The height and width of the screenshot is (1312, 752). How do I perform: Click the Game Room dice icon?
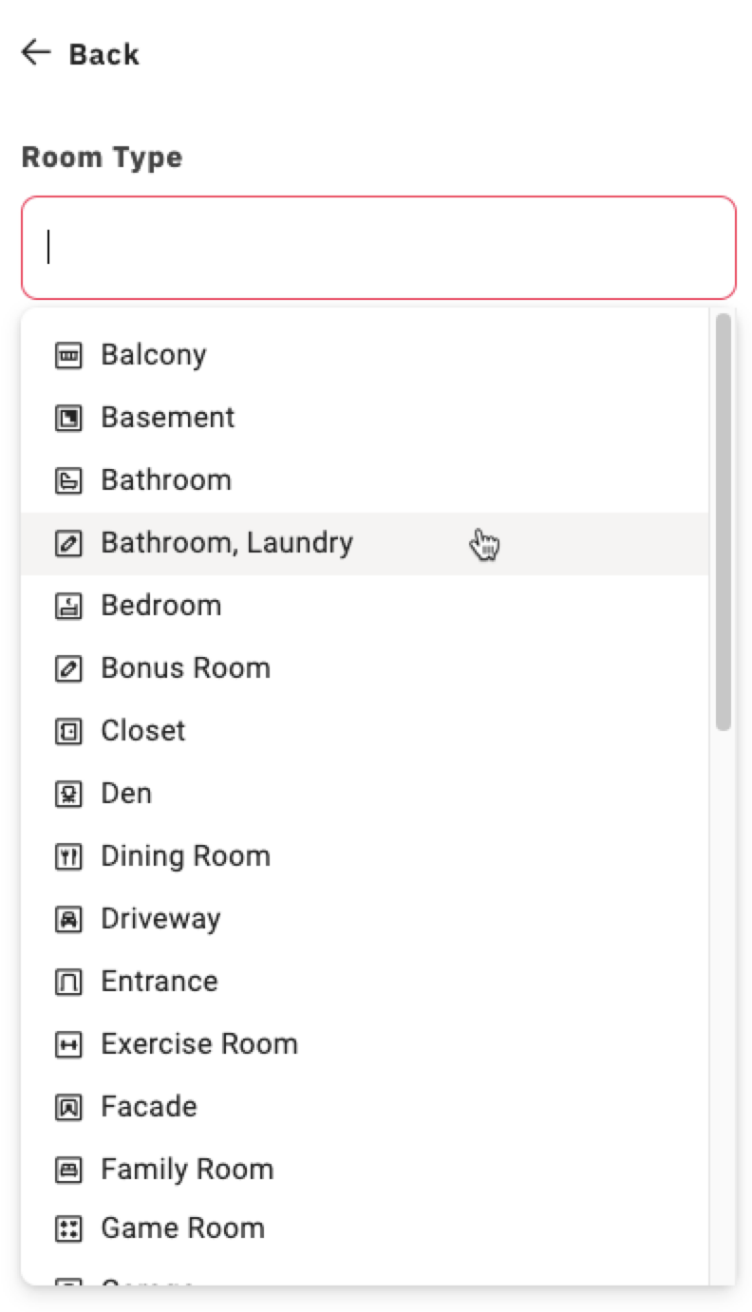(x=68, y=1228)
